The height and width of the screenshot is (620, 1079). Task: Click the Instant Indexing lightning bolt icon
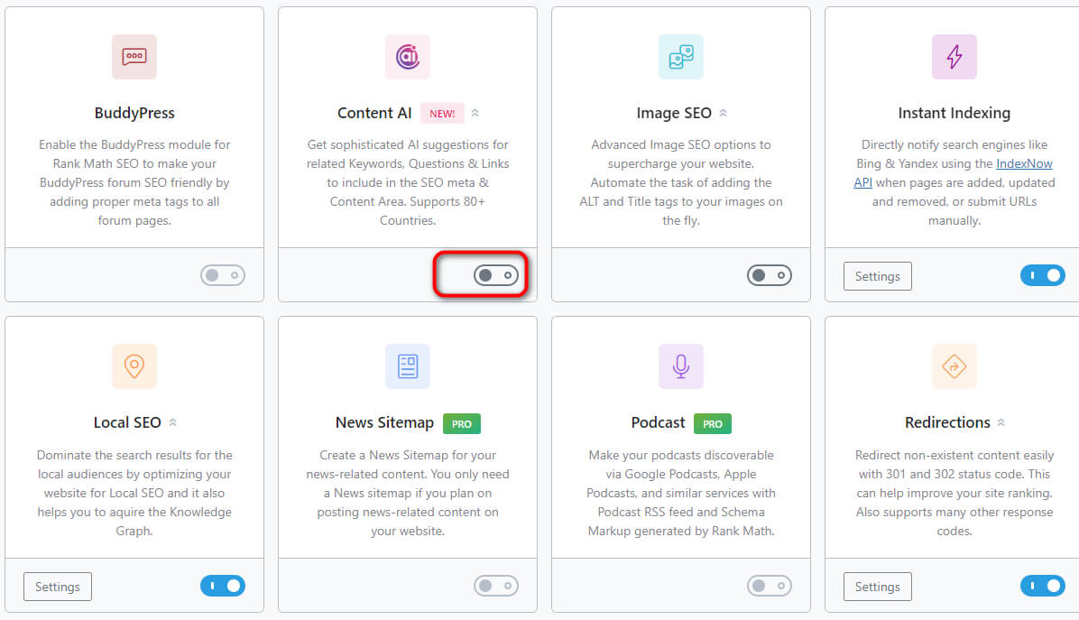tap(954, 57)
